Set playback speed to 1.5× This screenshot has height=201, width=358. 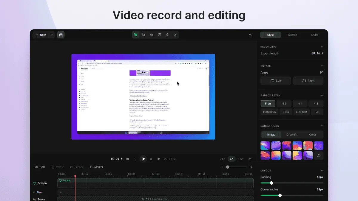coord(241,159)
